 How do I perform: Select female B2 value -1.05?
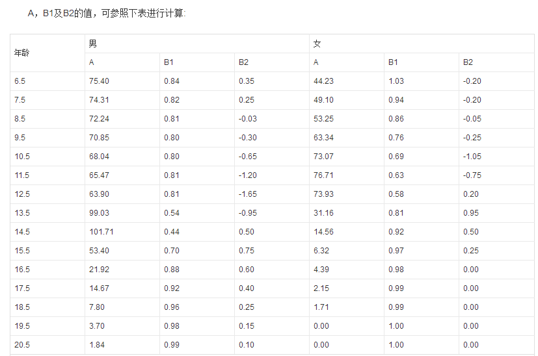click(472, 157)
